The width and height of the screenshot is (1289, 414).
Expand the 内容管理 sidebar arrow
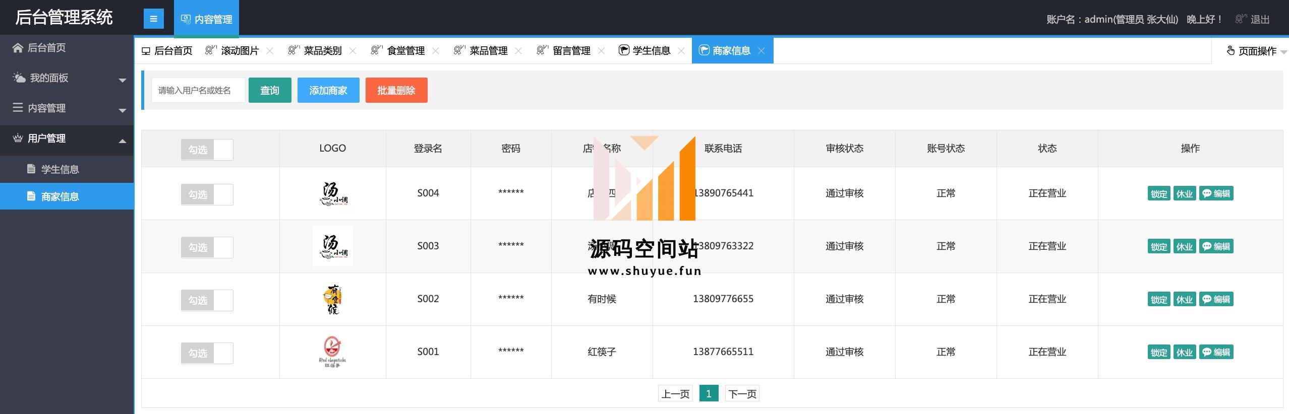point(122,111)
